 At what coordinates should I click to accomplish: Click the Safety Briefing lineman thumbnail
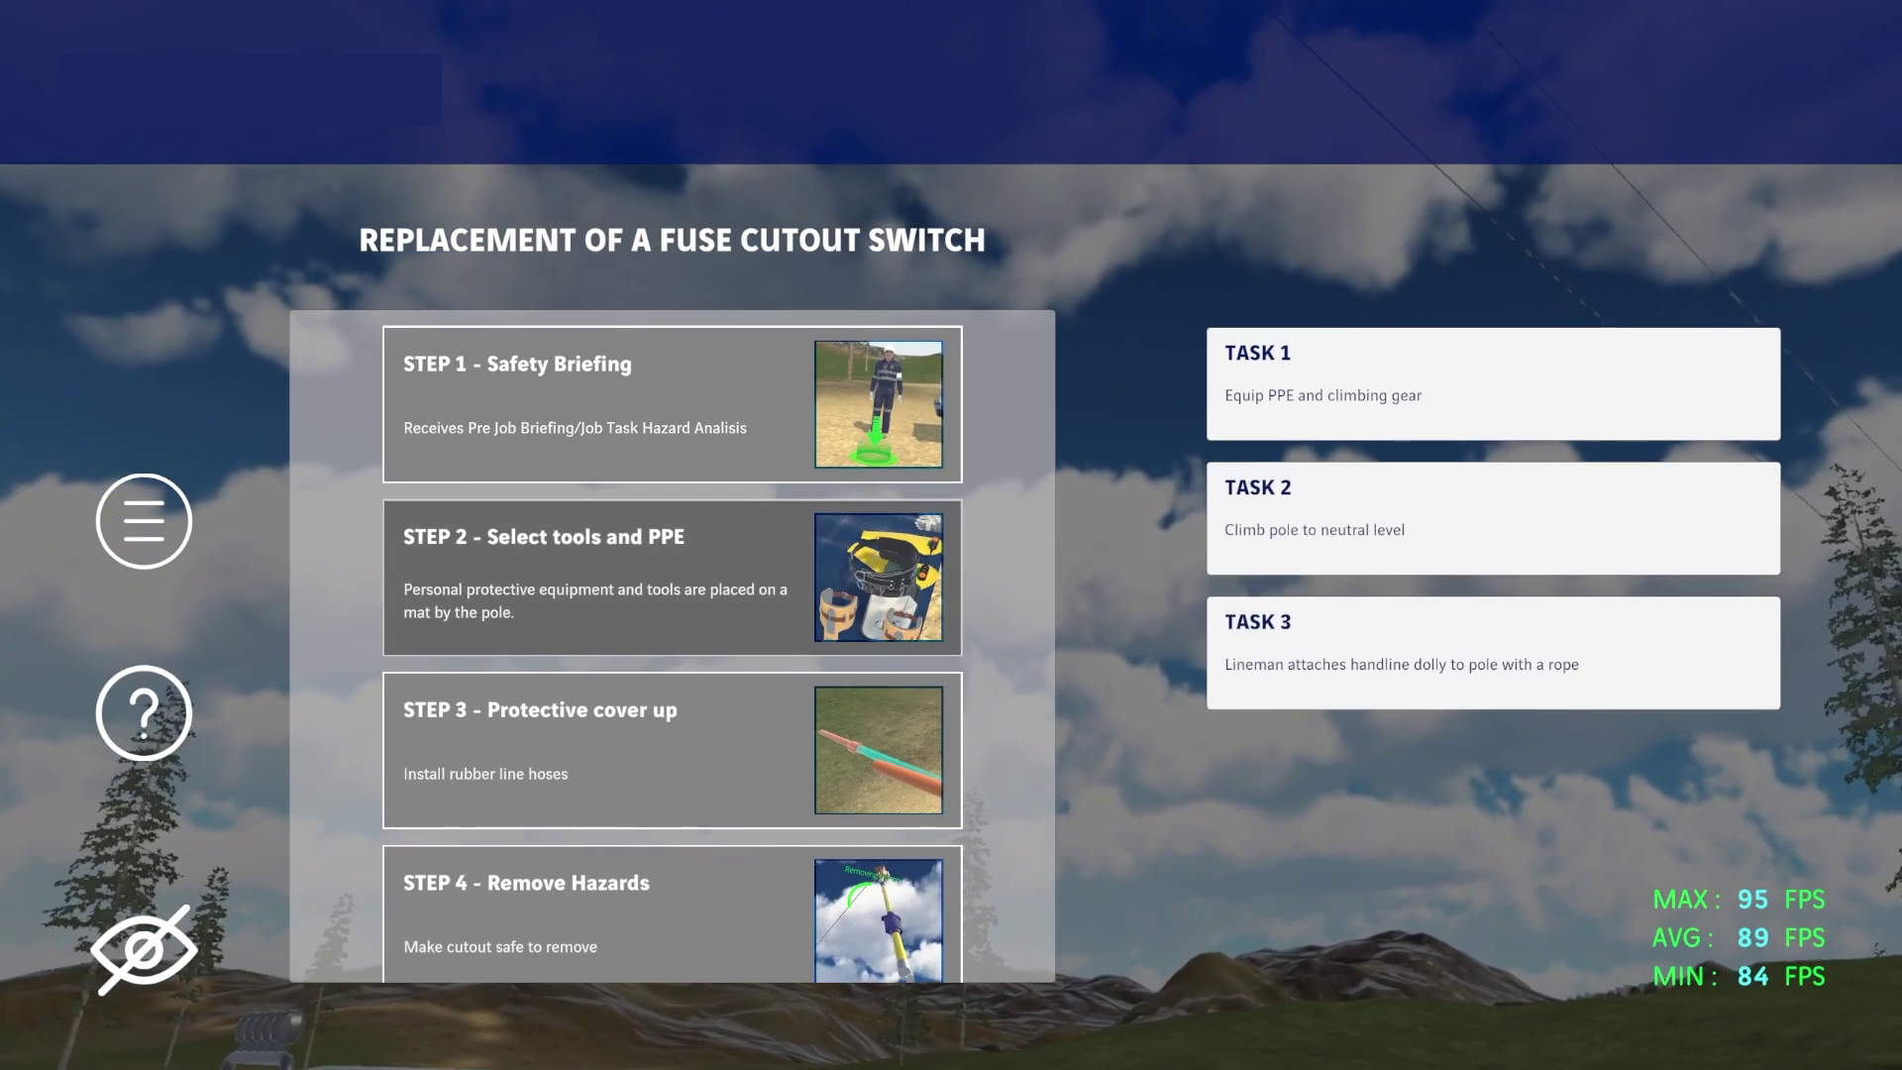coord(879,404)
